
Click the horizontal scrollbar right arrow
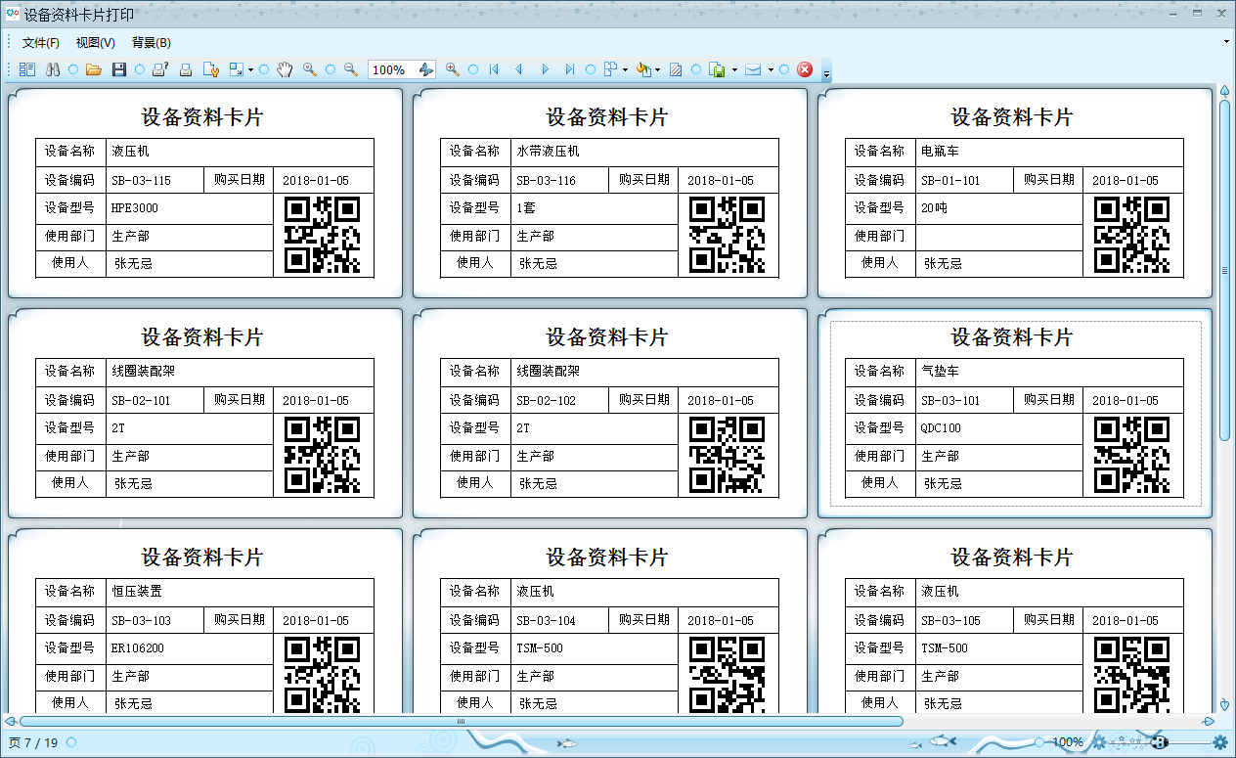point(1209,721)
